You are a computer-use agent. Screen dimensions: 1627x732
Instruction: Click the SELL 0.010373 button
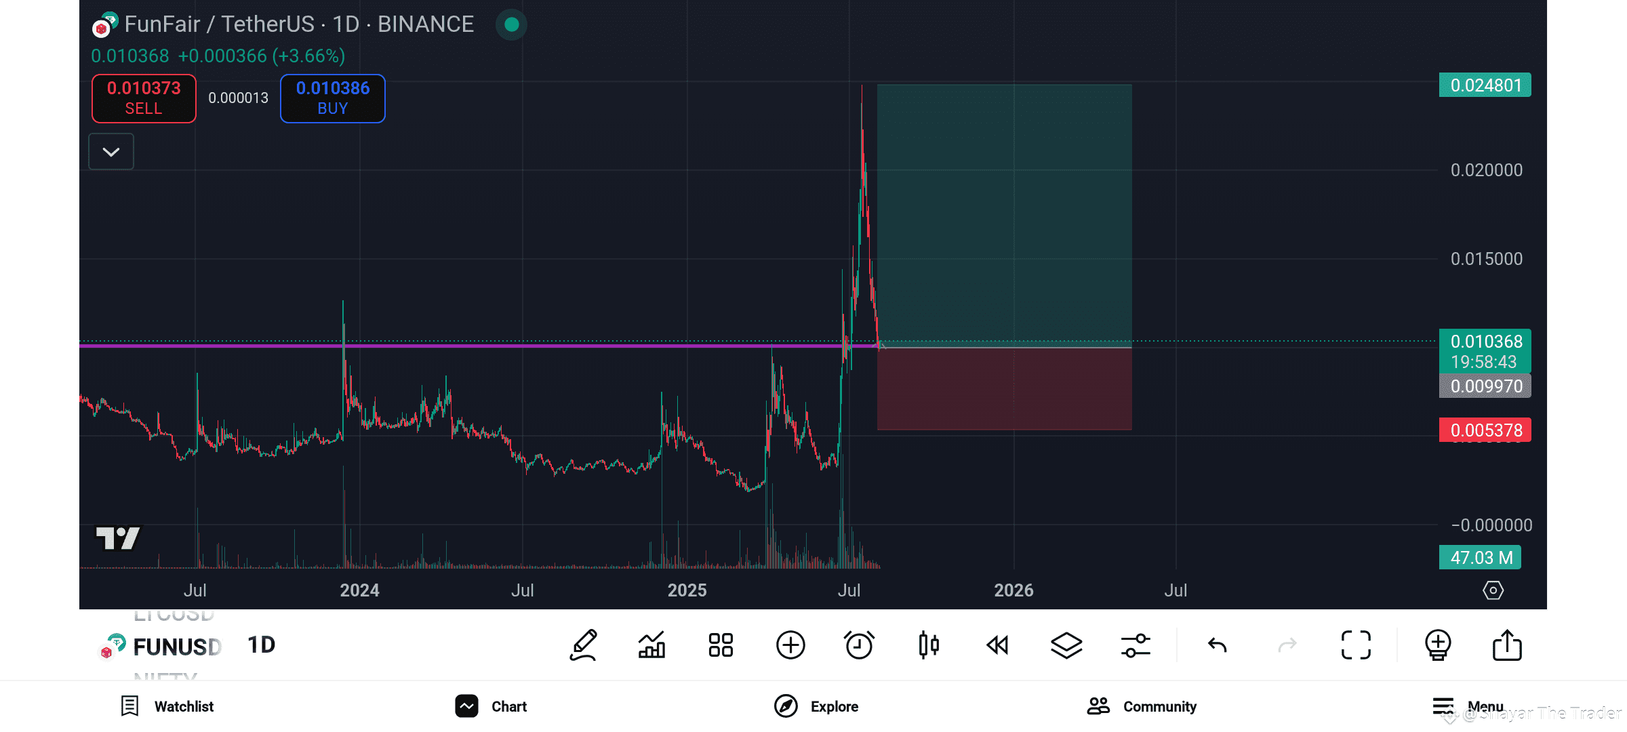click(144, 98)
